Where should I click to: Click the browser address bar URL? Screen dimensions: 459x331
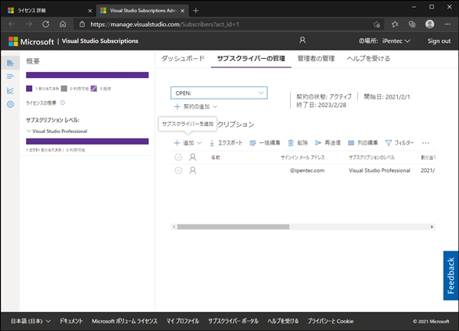[x=164, y=24]
